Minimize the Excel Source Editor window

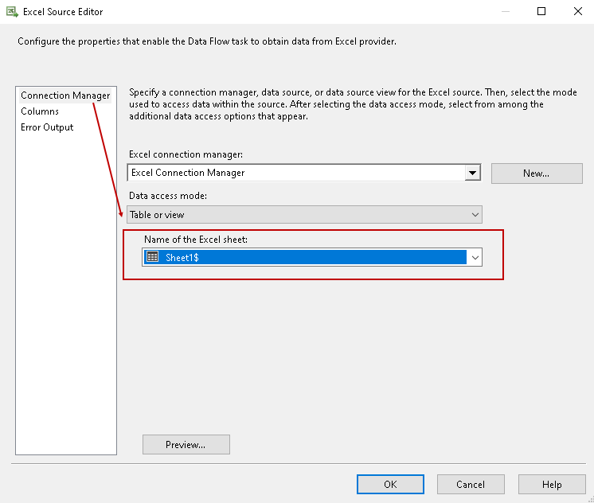[505, 12]
